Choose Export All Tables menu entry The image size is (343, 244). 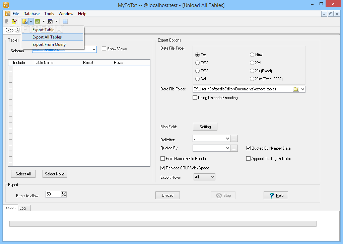(53, 37)
